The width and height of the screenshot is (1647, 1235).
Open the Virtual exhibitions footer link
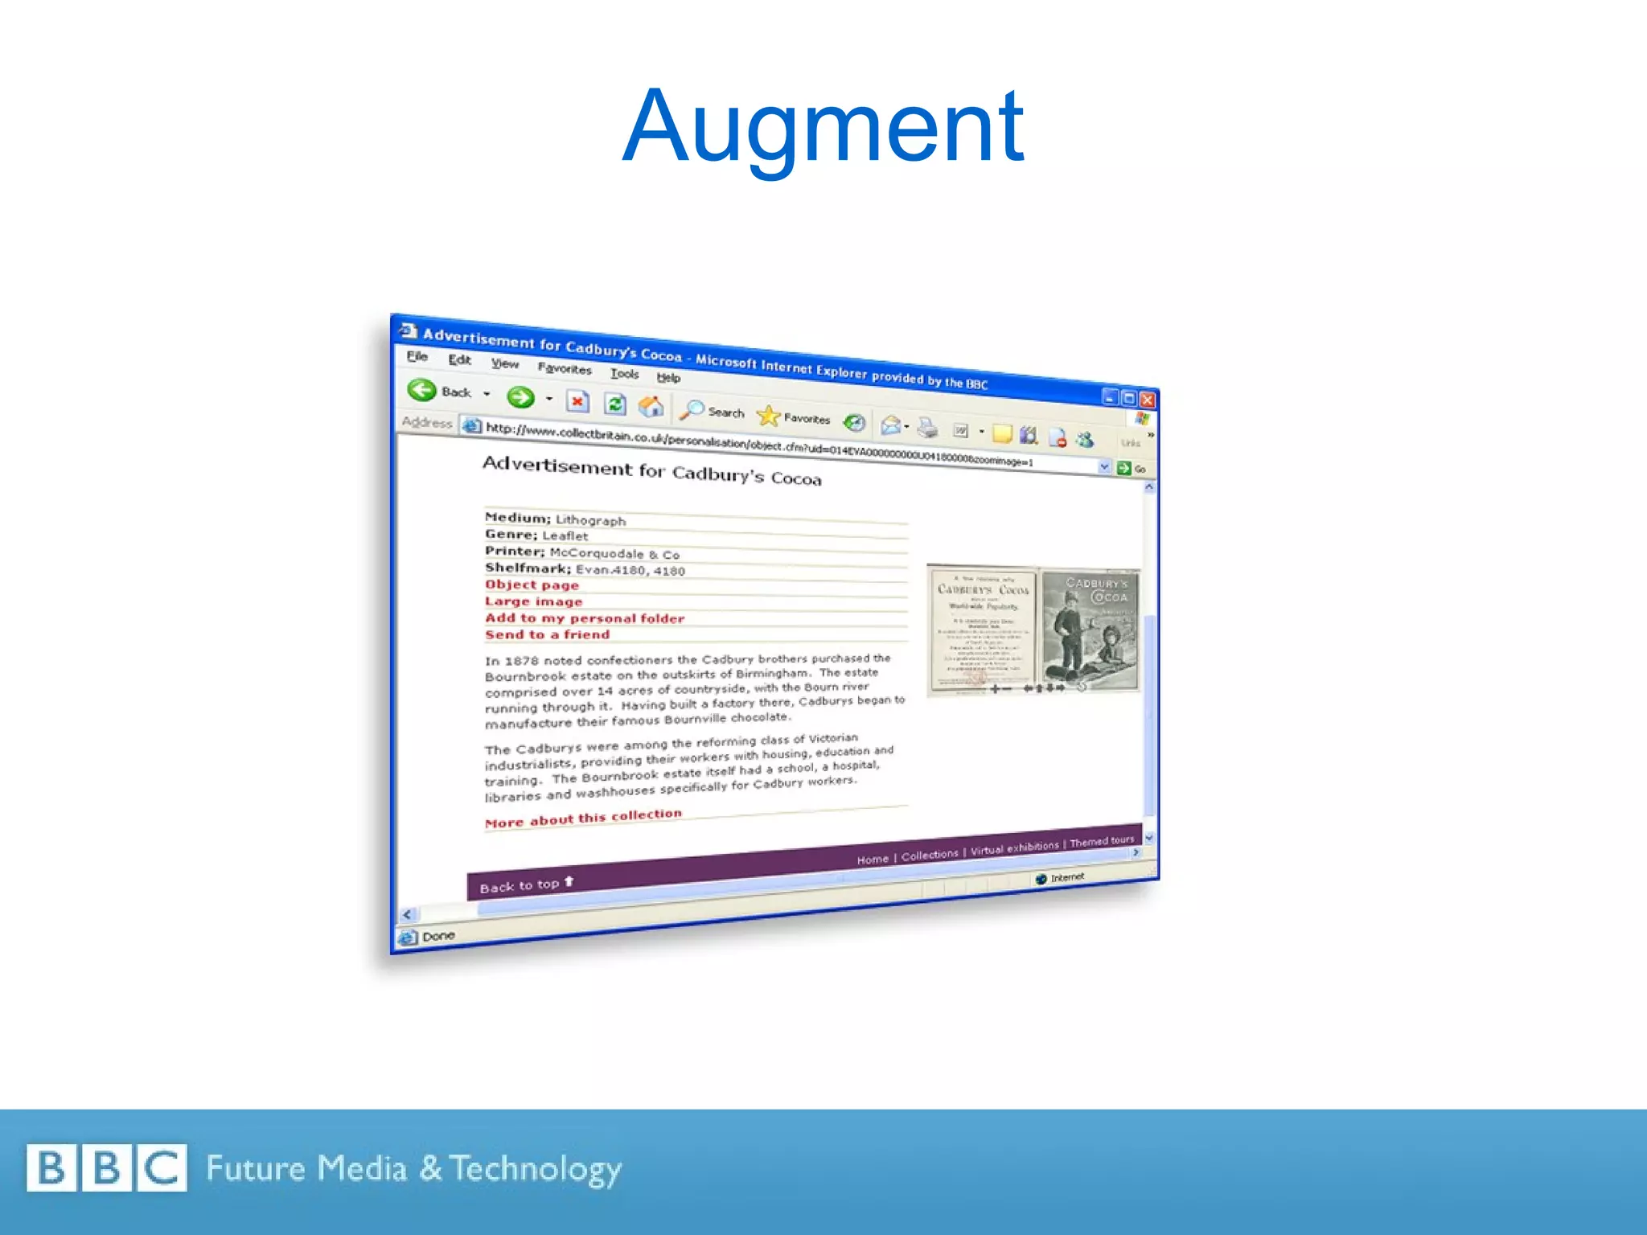1015,847
